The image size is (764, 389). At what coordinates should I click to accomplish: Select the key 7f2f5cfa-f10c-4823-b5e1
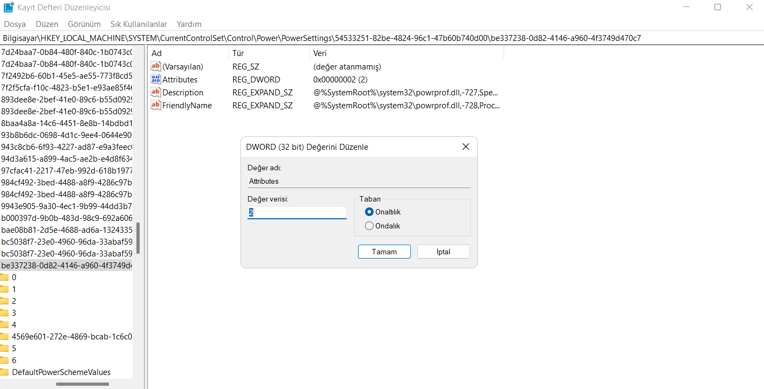pyautogui.click(x=66, y=87)
